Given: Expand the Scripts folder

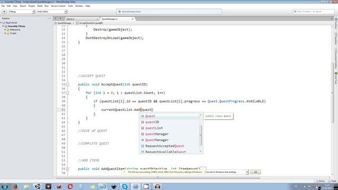Looking at the screenshot, I should 5,33.
